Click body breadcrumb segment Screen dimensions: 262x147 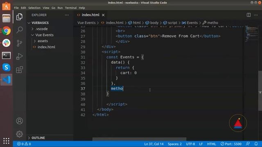[154, 23]
